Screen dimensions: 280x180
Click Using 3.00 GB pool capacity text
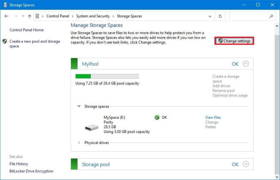(127, 132)
